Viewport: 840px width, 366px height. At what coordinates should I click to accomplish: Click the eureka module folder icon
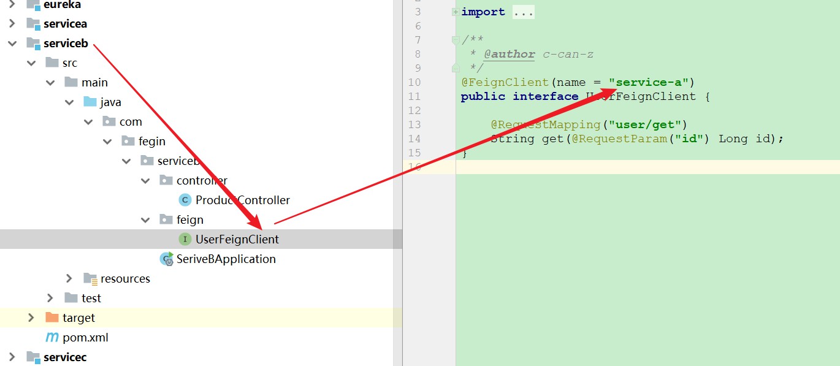(33, 5)
